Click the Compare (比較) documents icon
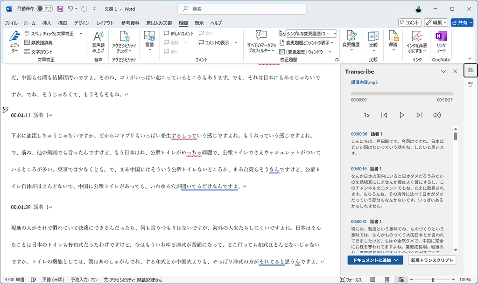478x284 pixels. (x=373, y=42)
